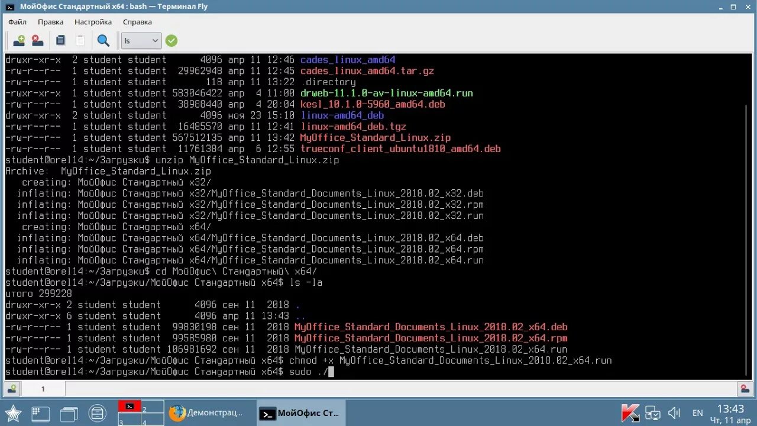757x426 pixels.
Task: Click the paste clipboard icon
Action: (x=80, y=40)
